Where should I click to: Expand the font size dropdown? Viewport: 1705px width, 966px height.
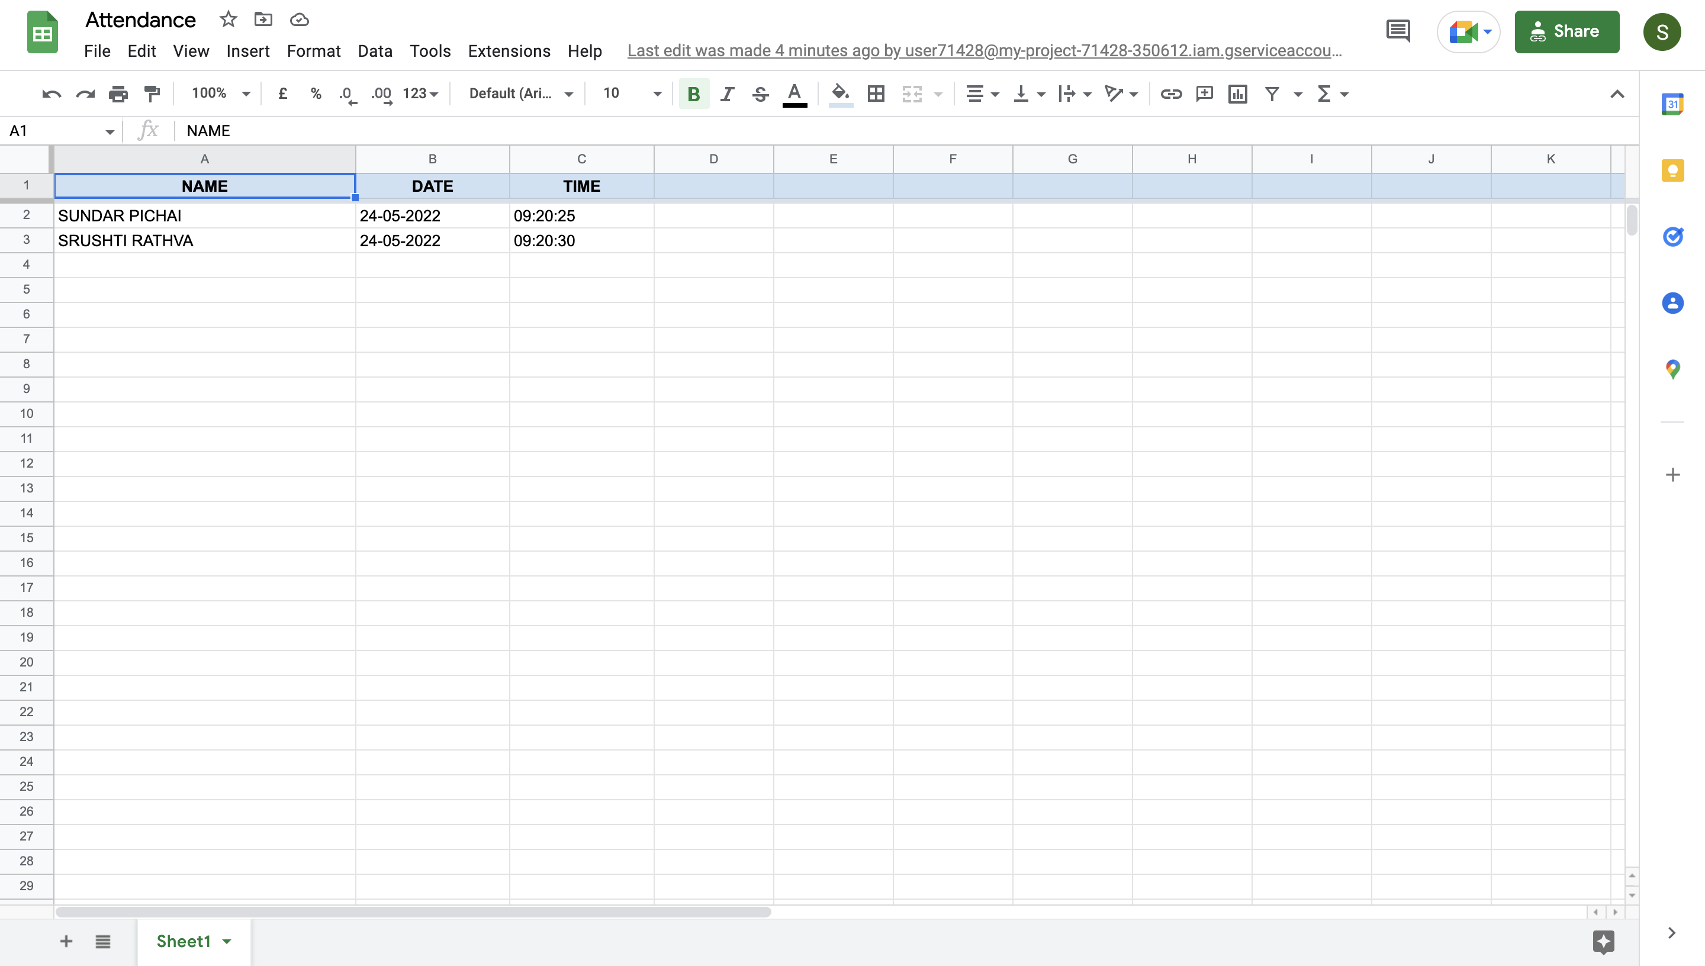pos(657,94)
